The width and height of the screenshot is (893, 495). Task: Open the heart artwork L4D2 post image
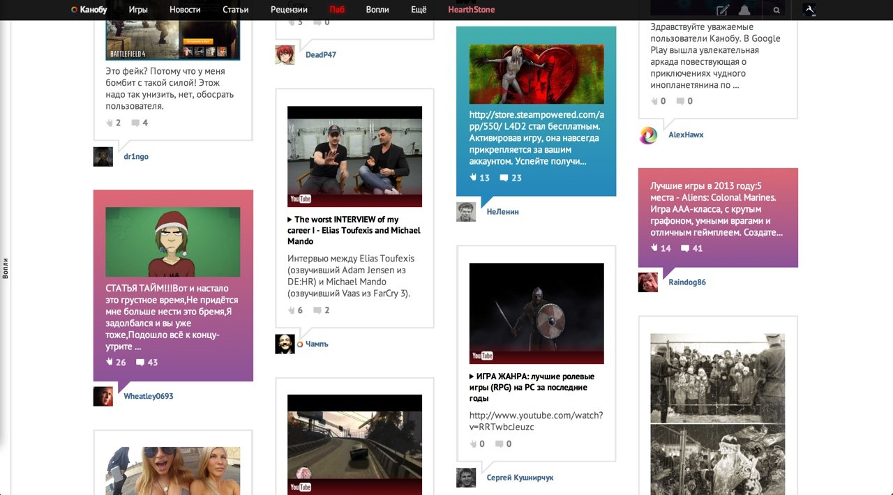point(536,74)
